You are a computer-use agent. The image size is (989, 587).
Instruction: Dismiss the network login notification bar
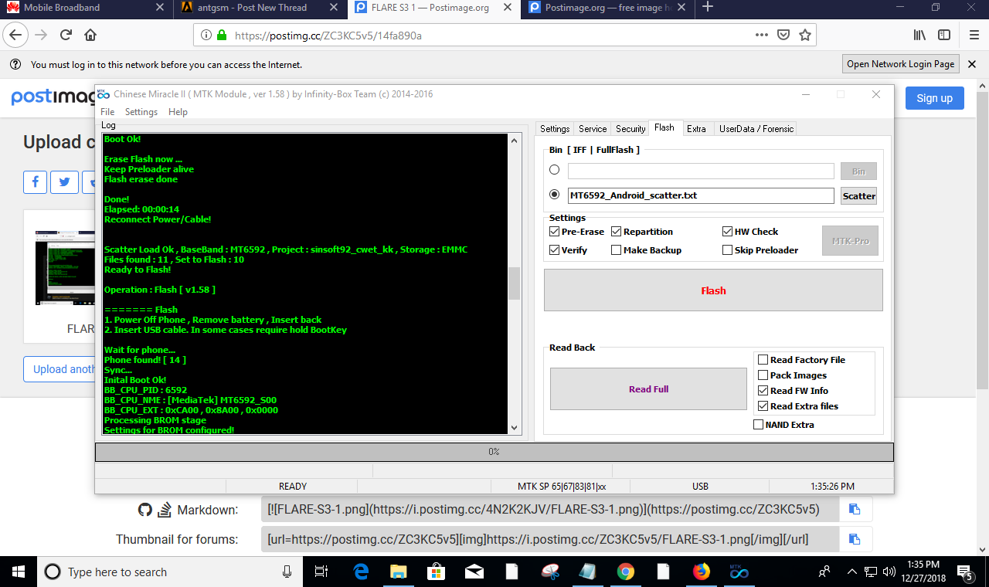(x=974, y=64)
